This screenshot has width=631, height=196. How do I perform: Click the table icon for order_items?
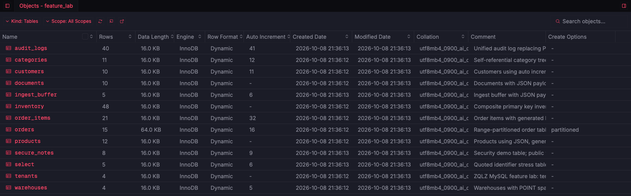click(9, 118)
